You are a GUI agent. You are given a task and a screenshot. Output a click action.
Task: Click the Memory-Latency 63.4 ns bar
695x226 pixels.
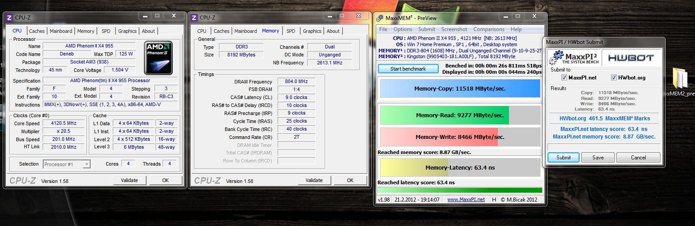460,168
